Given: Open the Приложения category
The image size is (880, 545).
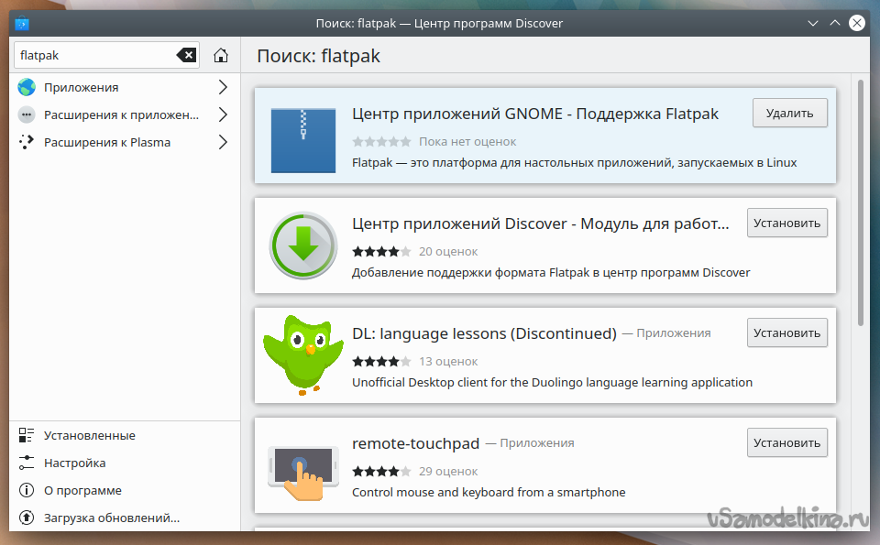Looking at the screenshot, I should pos(125,87).
